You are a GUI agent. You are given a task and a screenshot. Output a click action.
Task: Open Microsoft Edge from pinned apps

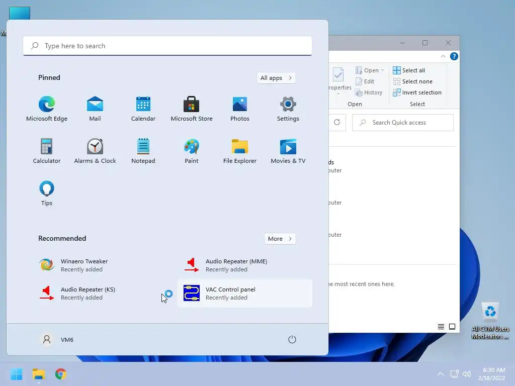click(x=47, y=109)
